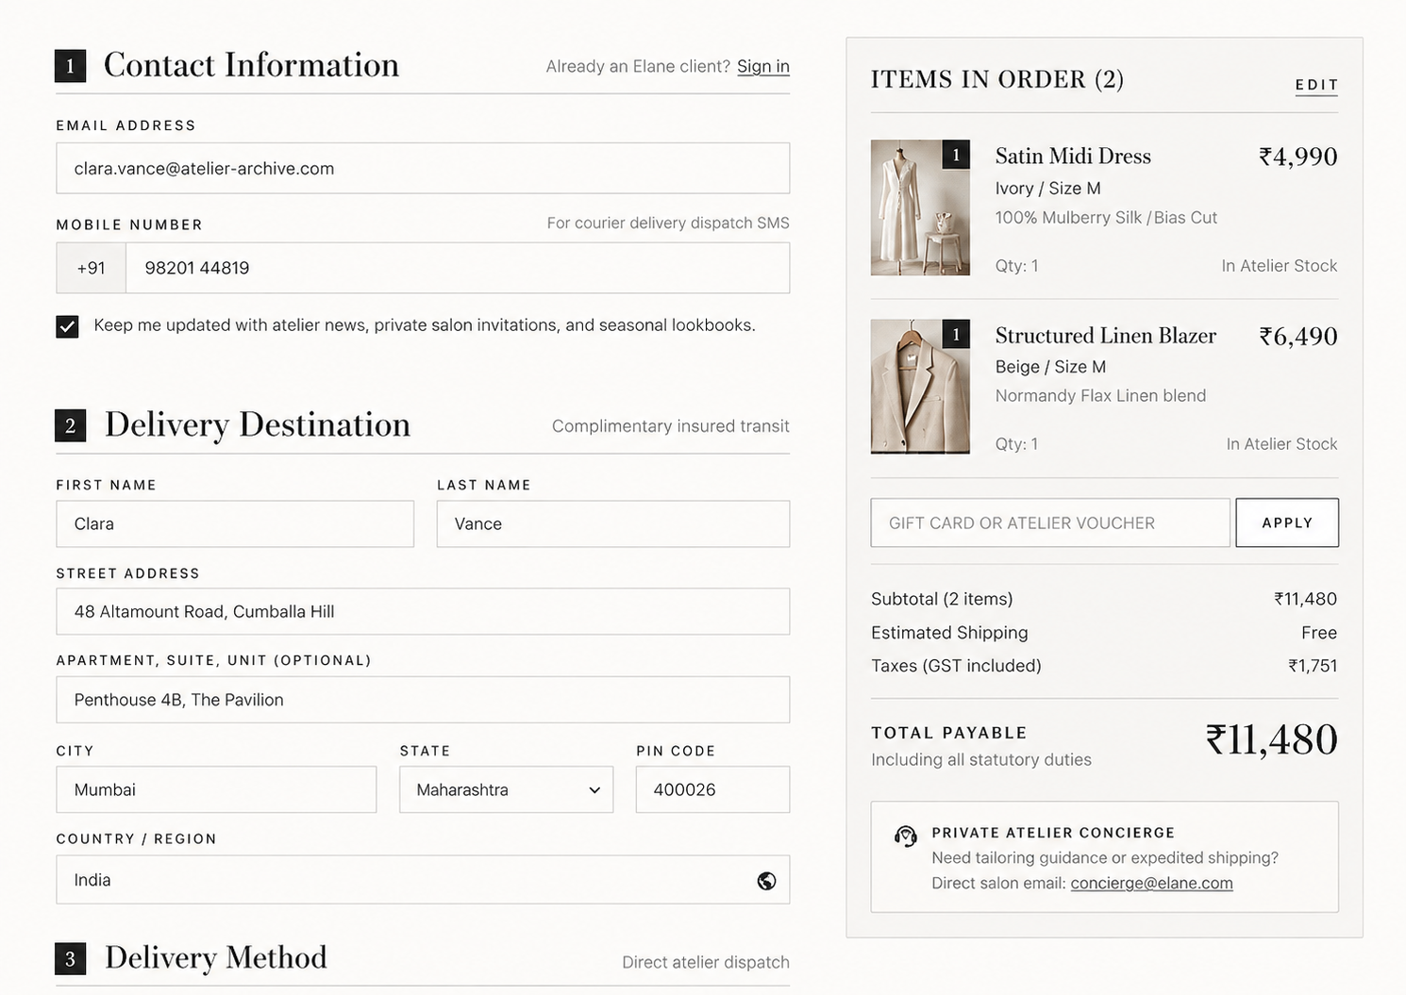Screen dimensions: 1406x995
Task: Click the 100% Mulberry Silk description
Action: 1106,218
